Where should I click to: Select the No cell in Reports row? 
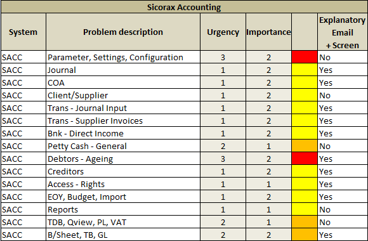(343, 209)
